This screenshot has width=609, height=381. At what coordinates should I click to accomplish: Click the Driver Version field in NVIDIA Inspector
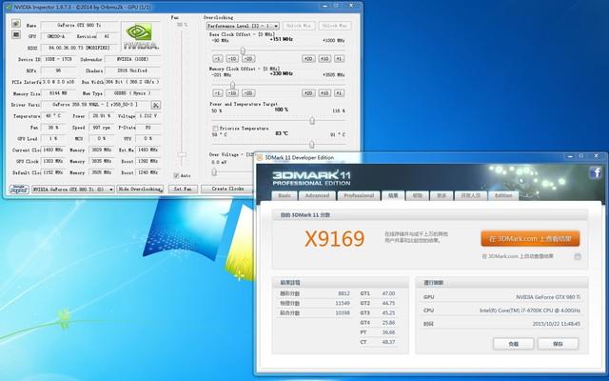(95, 105)
